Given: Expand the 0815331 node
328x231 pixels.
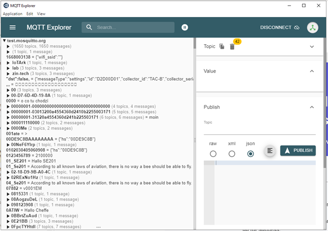Looking at the screenshot, I should [x=8, y=194].
